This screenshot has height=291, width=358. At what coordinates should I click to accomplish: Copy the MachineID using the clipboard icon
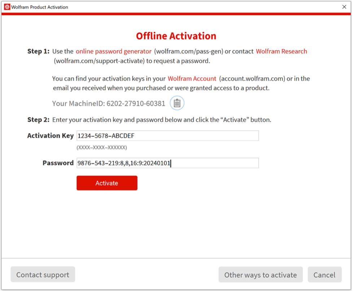click(177, 103)
